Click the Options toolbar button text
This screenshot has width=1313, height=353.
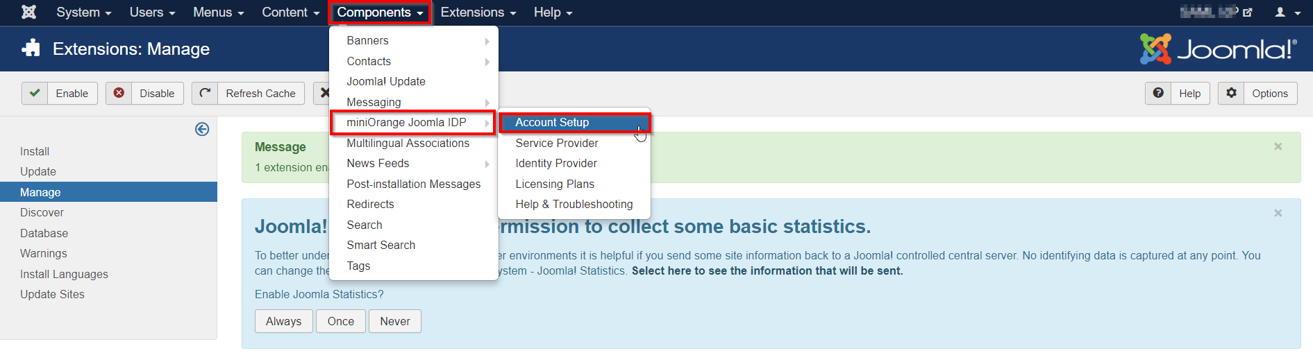pyautogui.click(x=1270, y=94)
